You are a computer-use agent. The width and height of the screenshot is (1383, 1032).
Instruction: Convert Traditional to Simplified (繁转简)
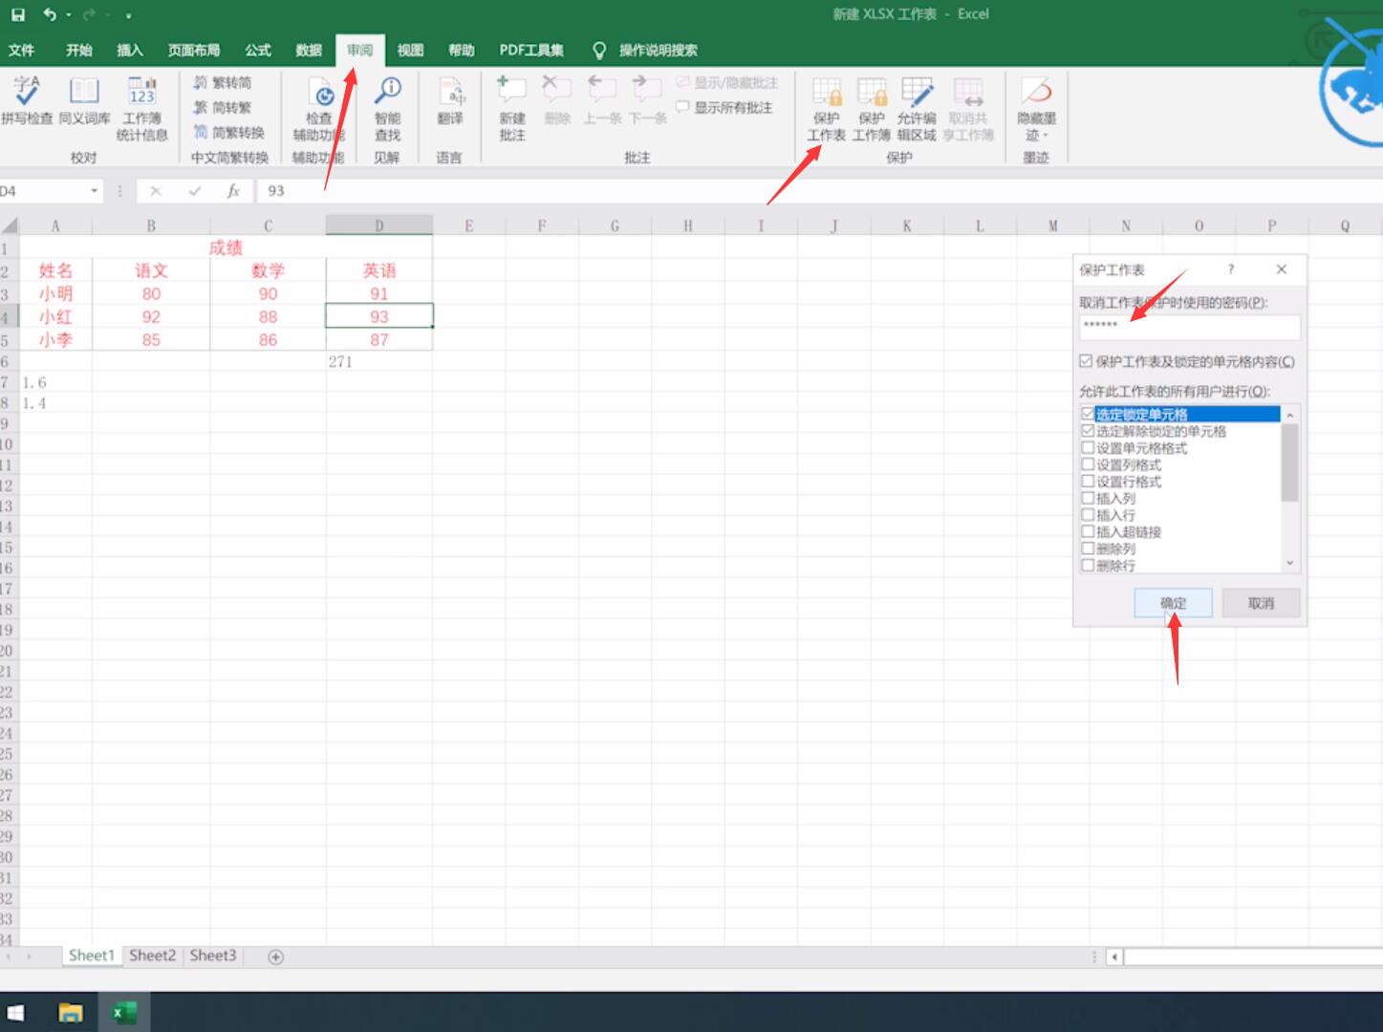coord(223,83)
